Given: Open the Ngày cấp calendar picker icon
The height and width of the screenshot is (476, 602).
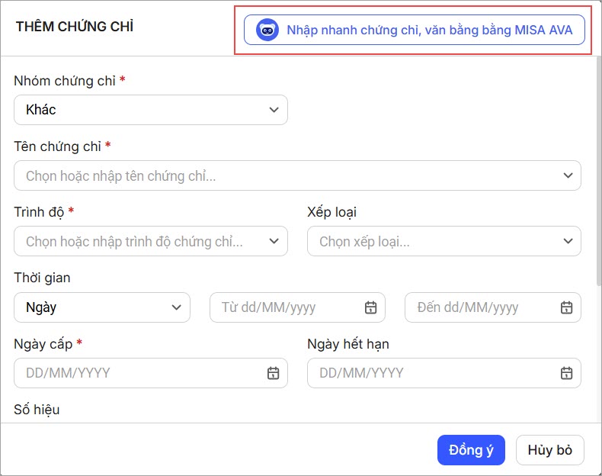Looking at the screenshot, I should coord(273,373).
